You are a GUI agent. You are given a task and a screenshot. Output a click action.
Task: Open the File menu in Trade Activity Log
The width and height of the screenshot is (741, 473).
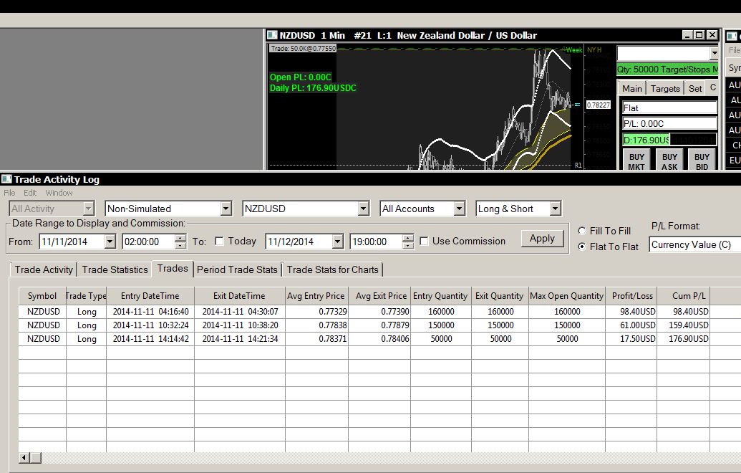pos(9,193)
